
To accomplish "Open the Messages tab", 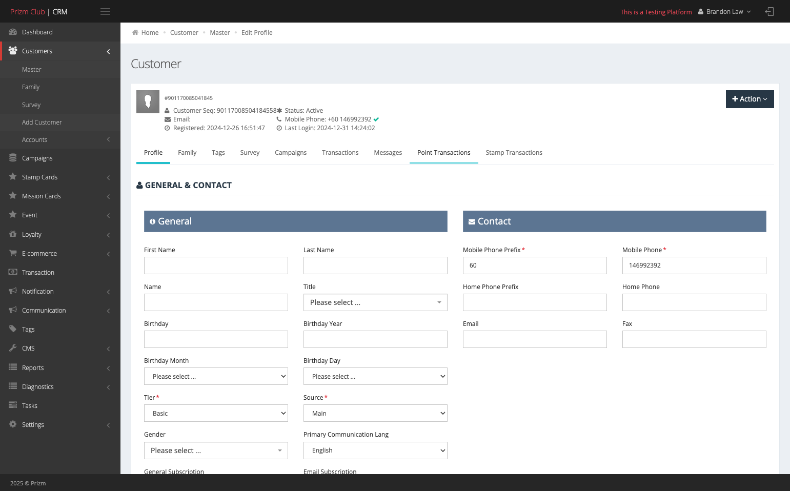I will click(388, 153).
